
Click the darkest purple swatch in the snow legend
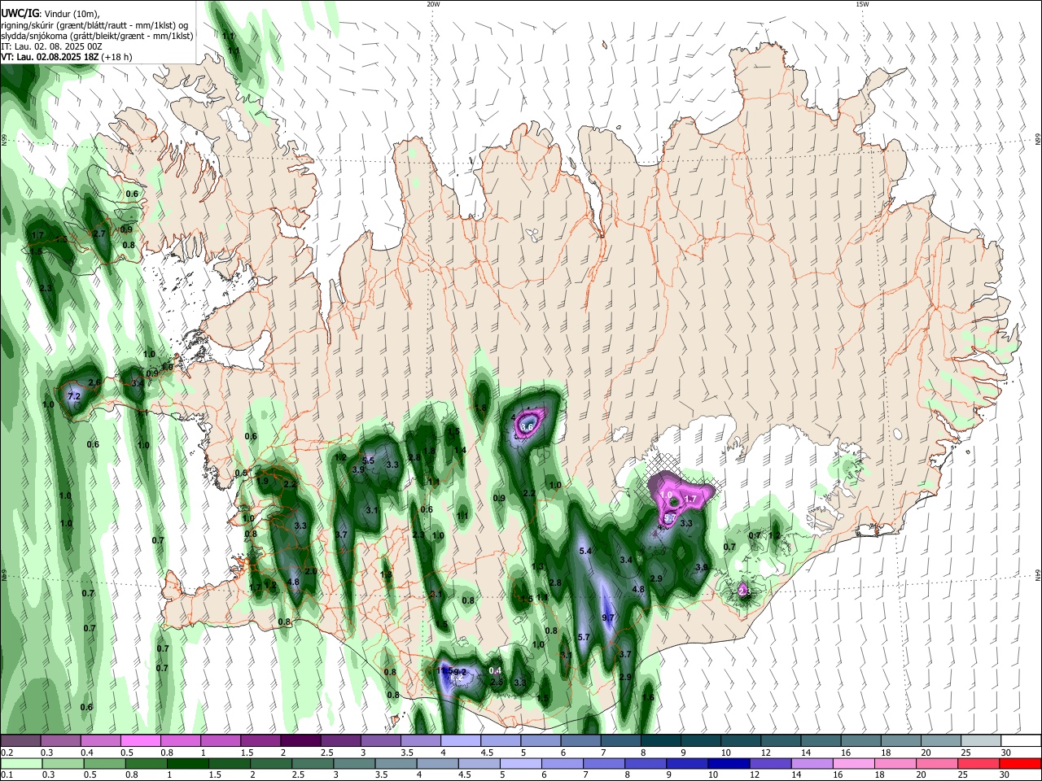[x=300, y=741]
